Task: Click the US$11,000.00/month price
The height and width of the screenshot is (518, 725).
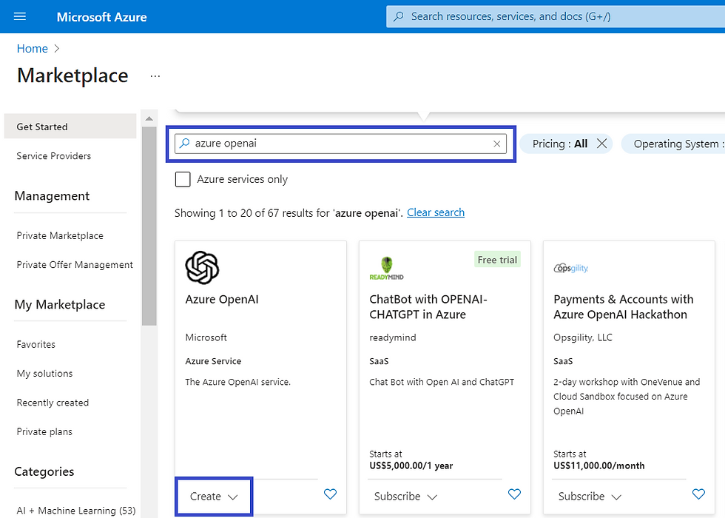Action: point(598,465)
